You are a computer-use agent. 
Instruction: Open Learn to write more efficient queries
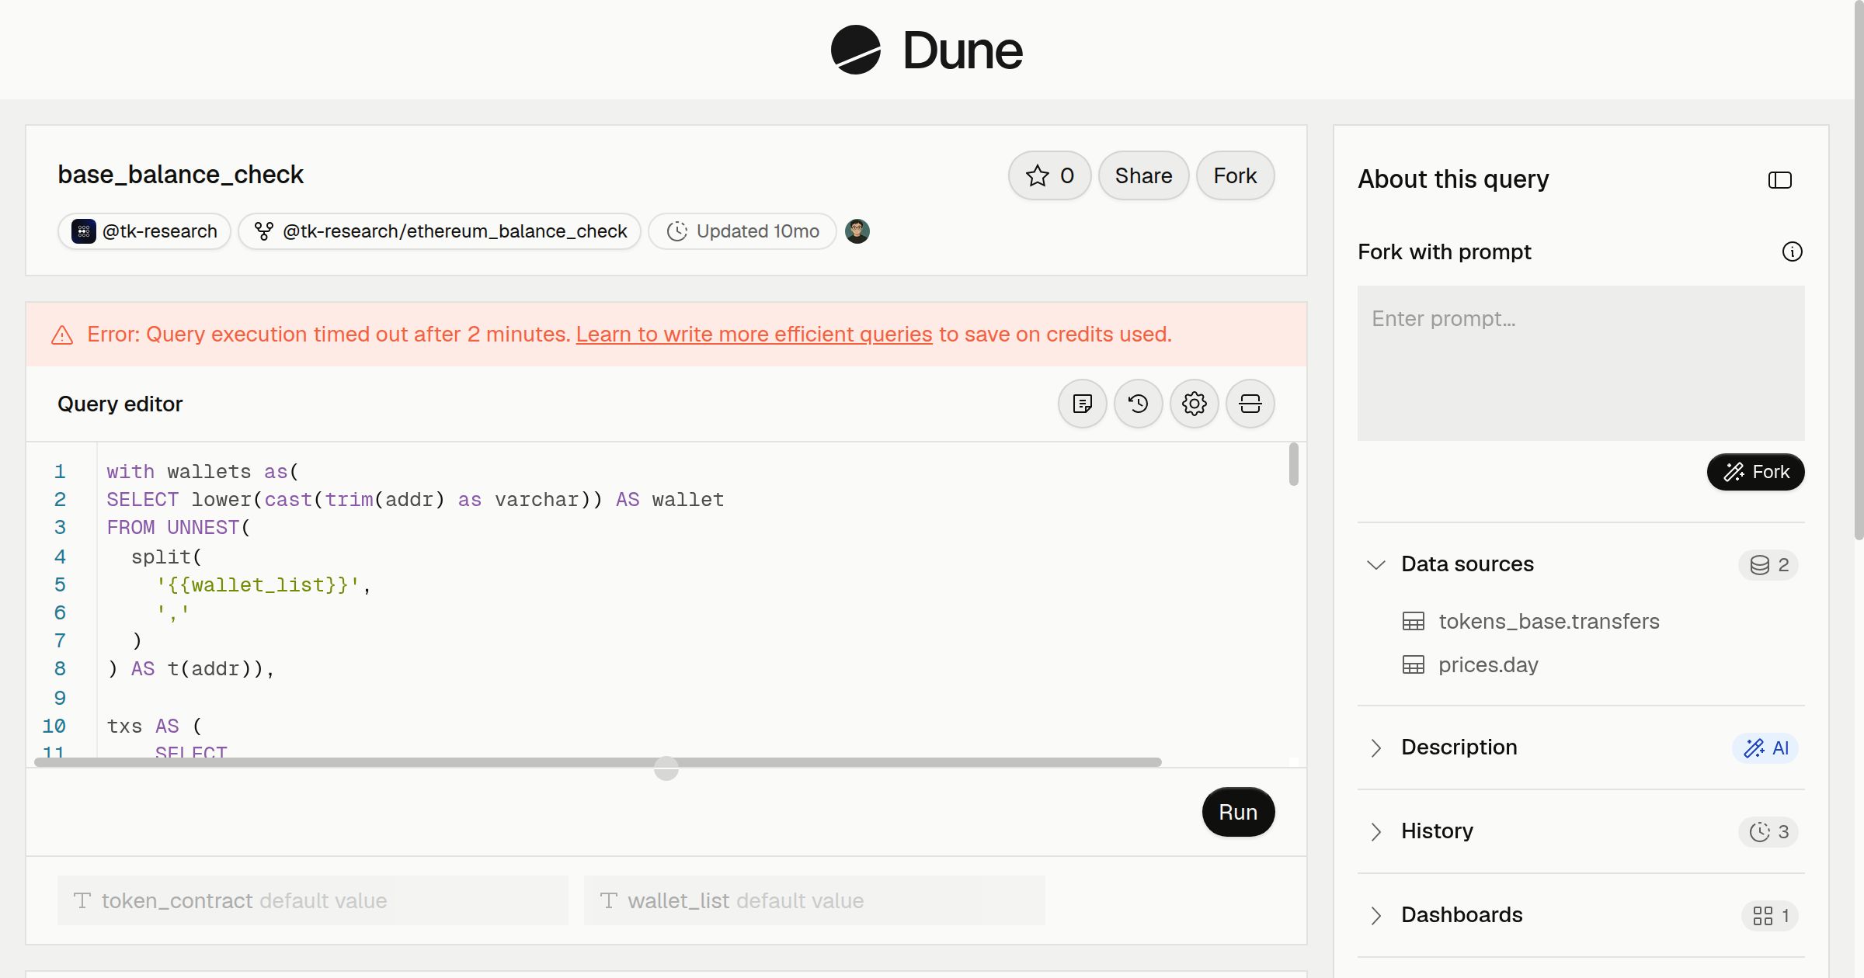point(754,335)
